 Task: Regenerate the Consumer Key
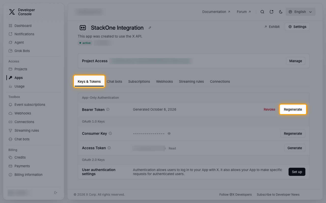point(293,133)
